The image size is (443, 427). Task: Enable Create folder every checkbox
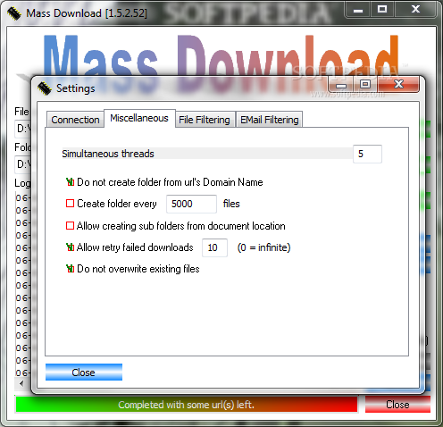pyautogui.click(x=70, y=204)
